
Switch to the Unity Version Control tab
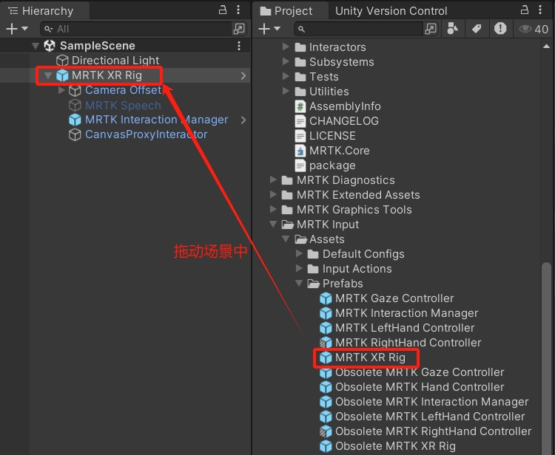click(x=391, y=11)
